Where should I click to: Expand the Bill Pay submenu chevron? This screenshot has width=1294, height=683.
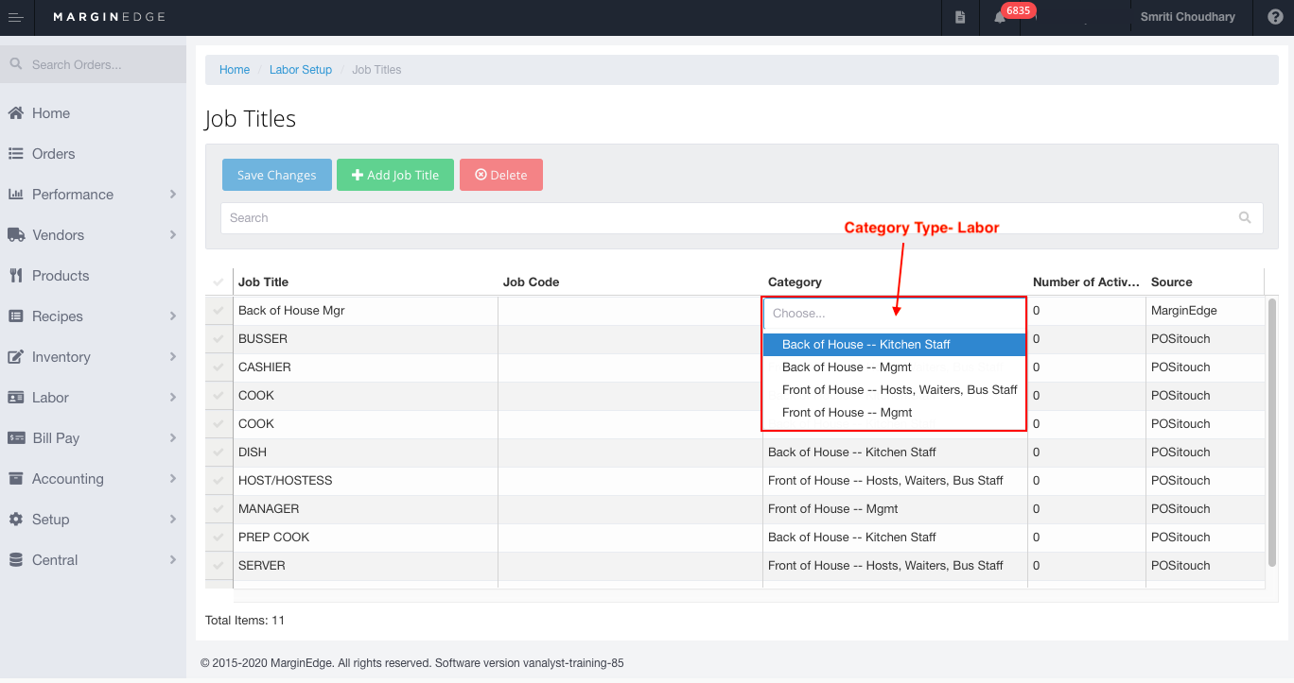(173, 437)
